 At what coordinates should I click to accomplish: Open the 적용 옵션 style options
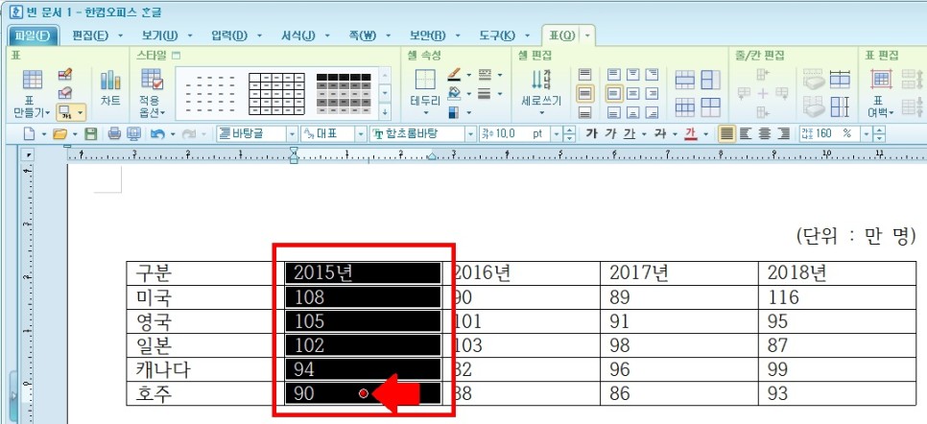pos(152,93)
